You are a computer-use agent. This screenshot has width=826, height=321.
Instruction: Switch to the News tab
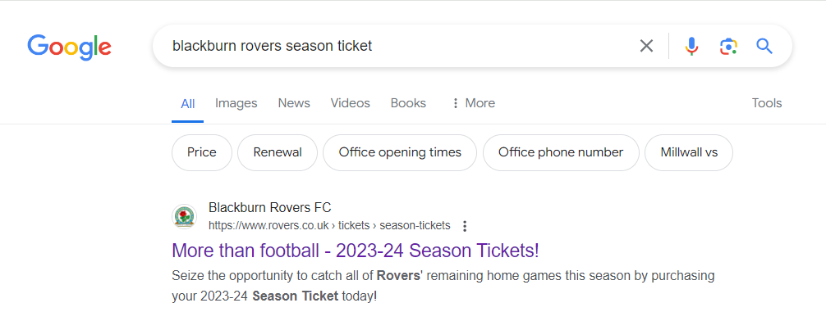294,103
